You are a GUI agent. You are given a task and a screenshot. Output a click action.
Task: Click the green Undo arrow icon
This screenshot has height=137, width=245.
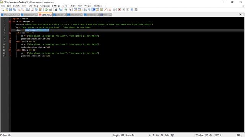point(46,10)
